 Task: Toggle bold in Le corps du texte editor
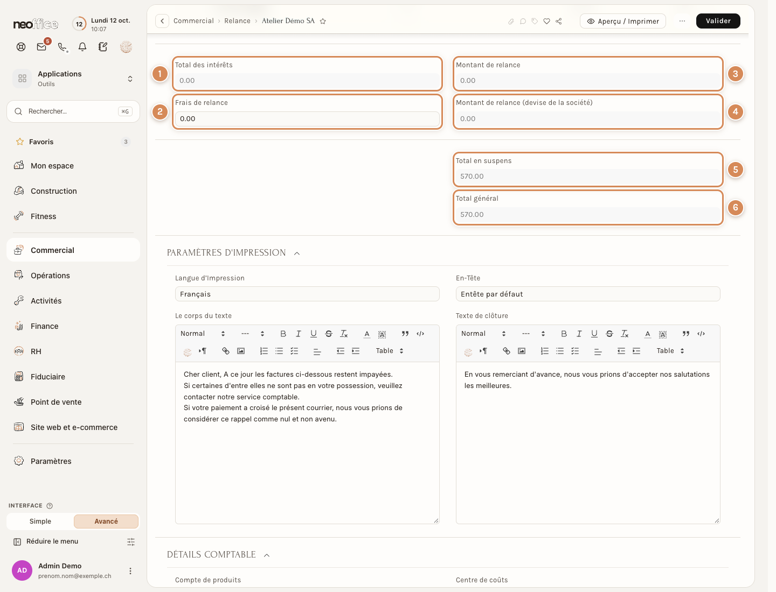point(283,334)
